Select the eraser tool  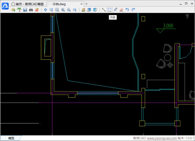point(121,10)
